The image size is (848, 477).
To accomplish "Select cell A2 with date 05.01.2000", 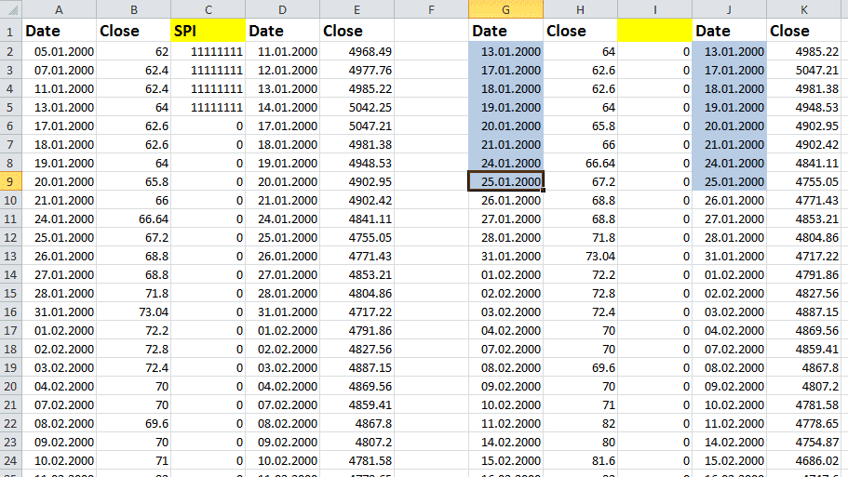I will 60,51.
